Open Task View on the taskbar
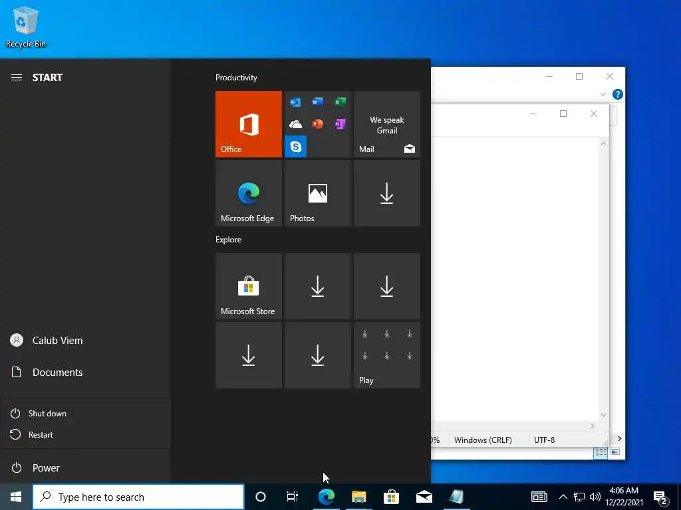Screen dimensions: 681x510 [x=293, y=497]
